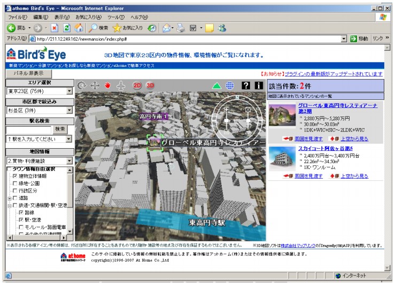The image size is (395, 284).
Task: Click the zoom-out minus on the compass control
Action: click(x=227, y=131)
